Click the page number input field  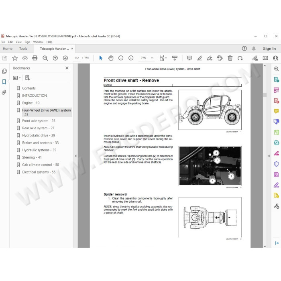coord(77,58)
